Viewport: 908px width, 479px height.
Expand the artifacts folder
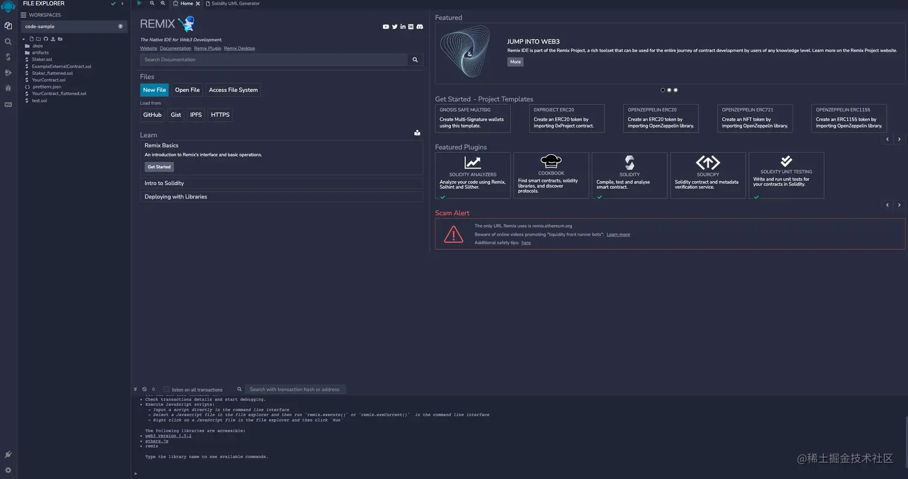pyautogui.click(x=40, y=53)
